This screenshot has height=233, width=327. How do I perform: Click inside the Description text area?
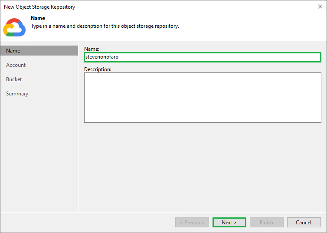pyautogui.click(x=202, y=97)
